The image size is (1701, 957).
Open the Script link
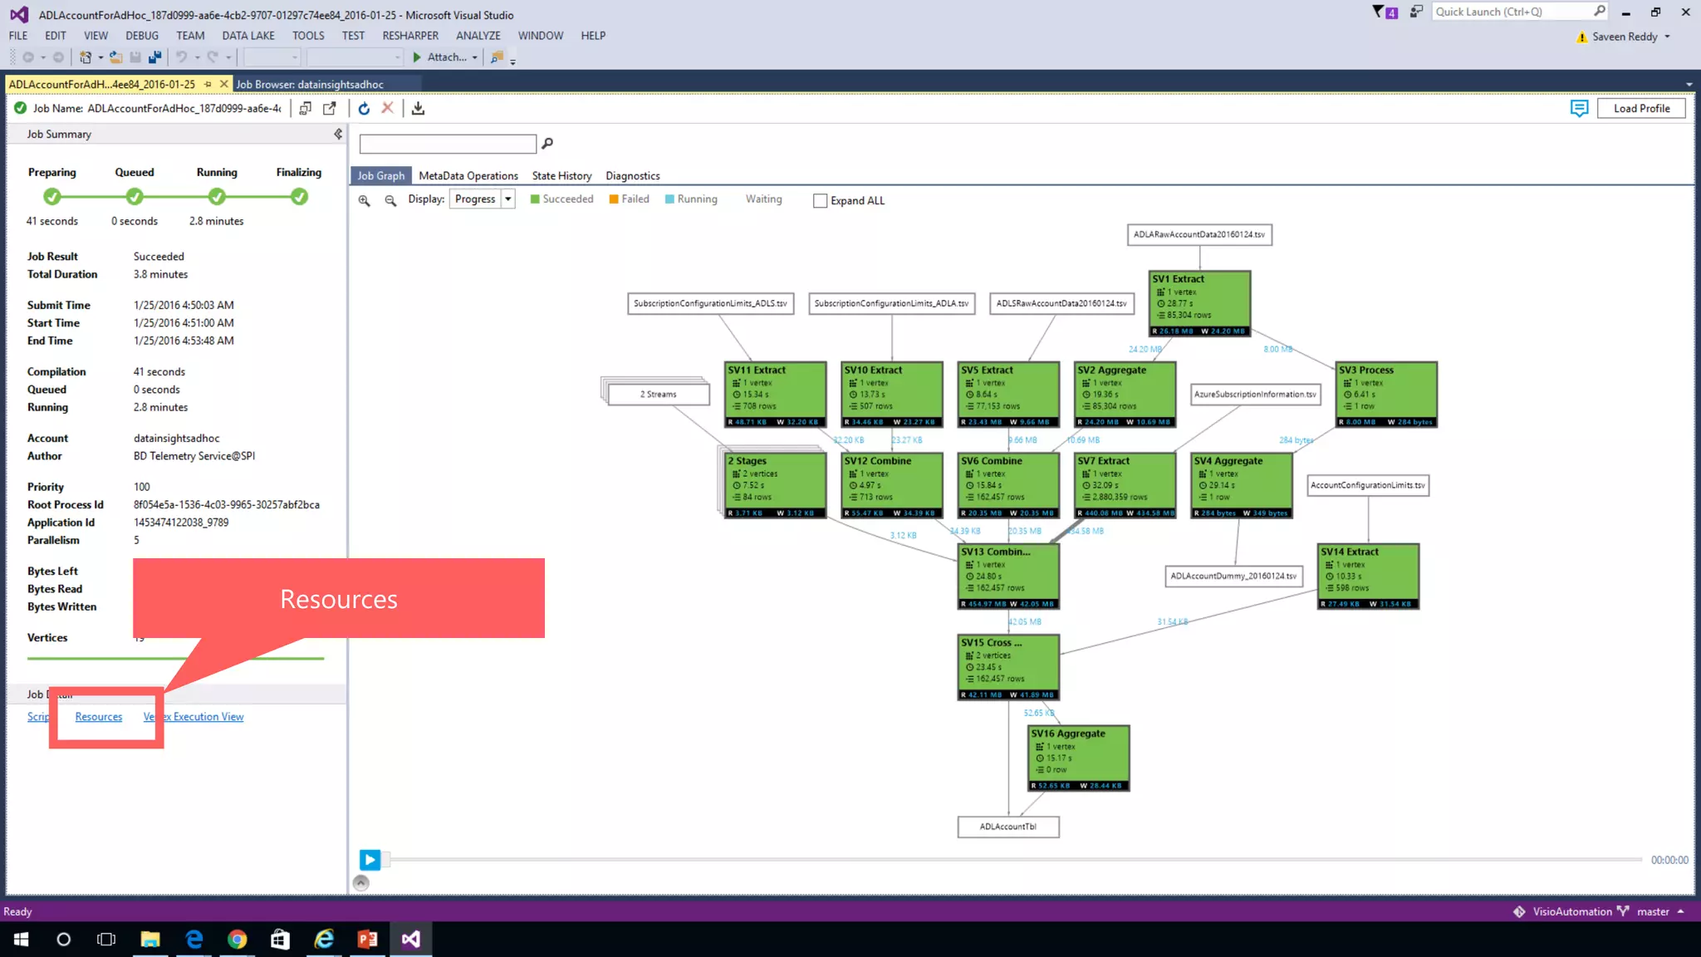(x=38, y=717)
